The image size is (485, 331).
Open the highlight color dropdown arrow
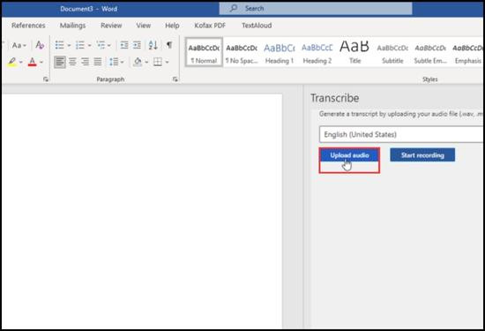click(x=21, y=63)
